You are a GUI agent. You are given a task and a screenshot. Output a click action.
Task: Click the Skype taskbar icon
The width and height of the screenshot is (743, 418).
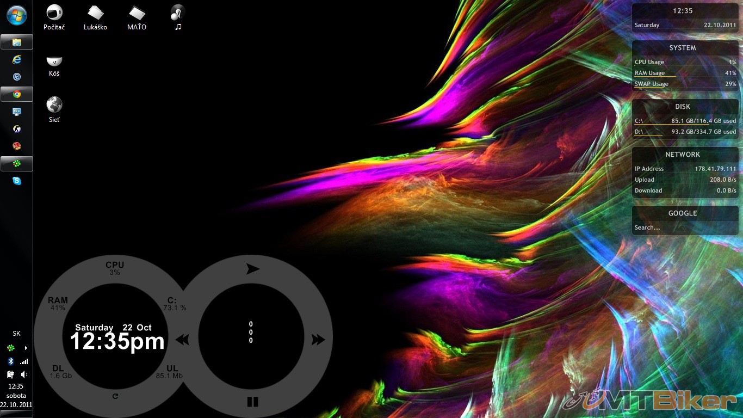[x=17, y=181]
